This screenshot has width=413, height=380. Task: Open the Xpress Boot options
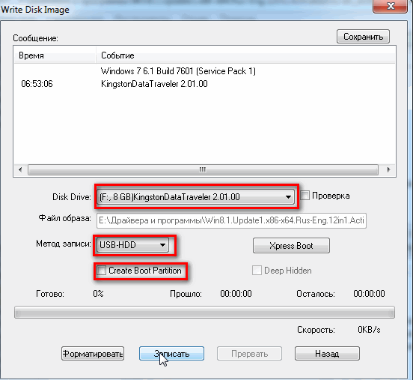click(x=291, y=245)
